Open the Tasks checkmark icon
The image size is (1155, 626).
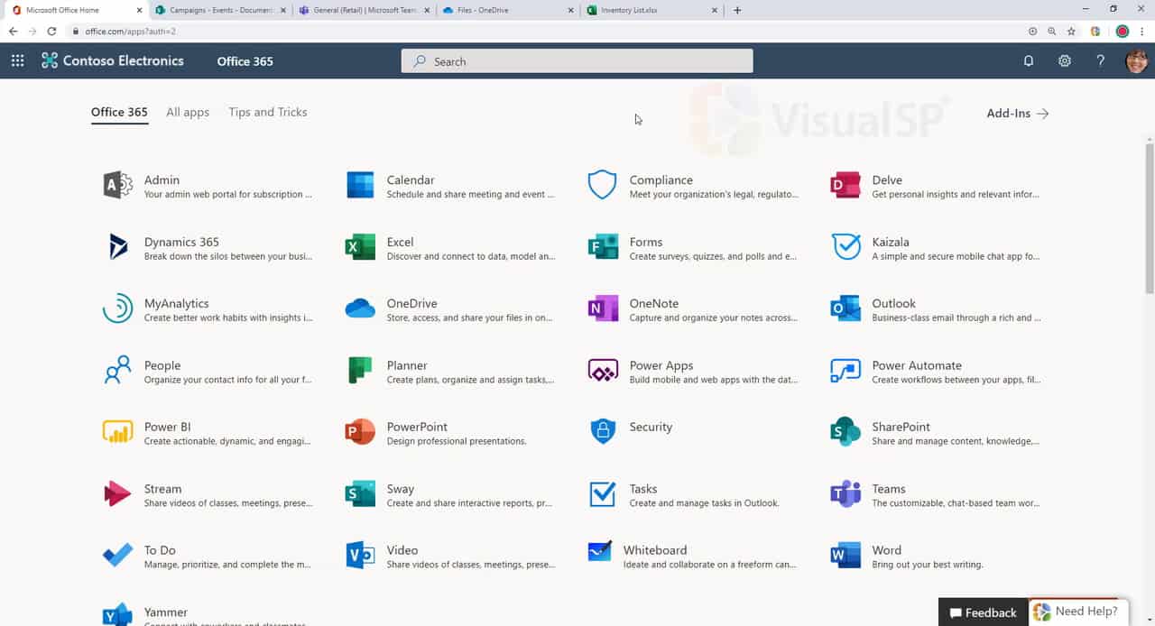[x=603, y=493]
